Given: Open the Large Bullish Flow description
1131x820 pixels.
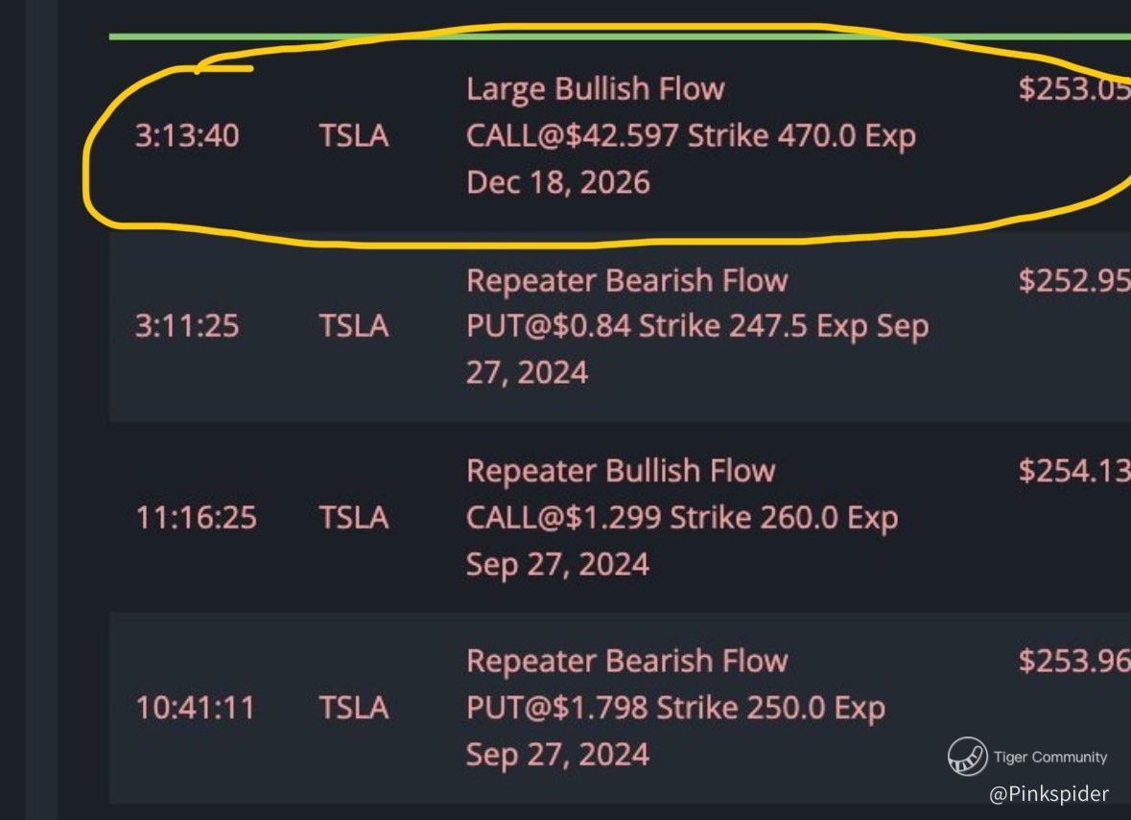Looking at the screenshot, I should 691,135.
